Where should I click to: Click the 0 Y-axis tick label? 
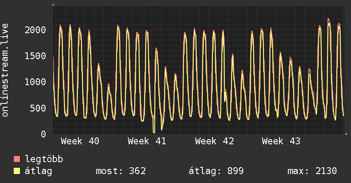coord(43,134)
